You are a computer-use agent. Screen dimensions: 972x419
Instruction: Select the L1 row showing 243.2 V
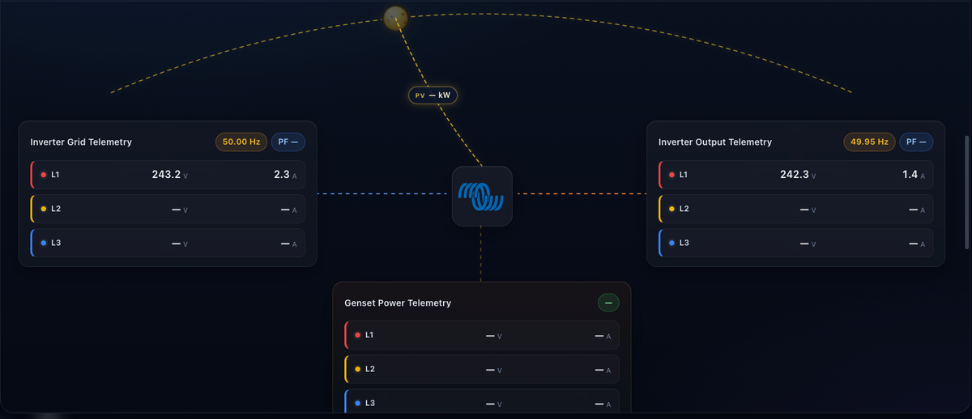point(168,175)
